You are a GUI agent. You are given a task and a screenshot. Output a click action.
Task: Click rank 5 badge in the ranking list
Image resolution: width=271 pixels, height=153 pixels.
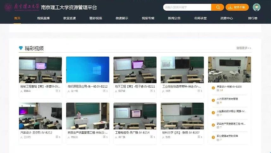click(x=213, y=137)
